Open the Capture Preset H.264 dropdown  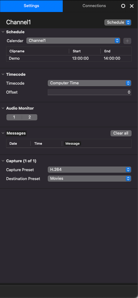[89, 170]
